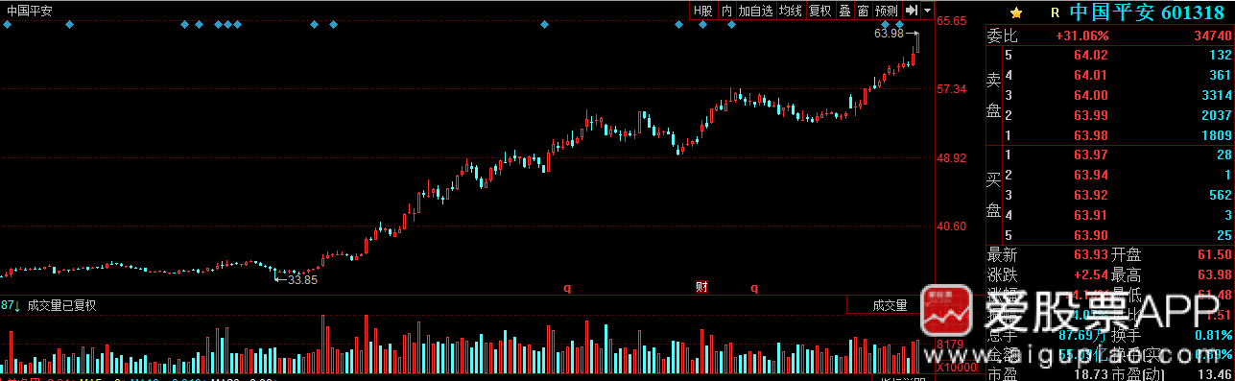Click the 63.98 high price marker

tap(890, 33)
